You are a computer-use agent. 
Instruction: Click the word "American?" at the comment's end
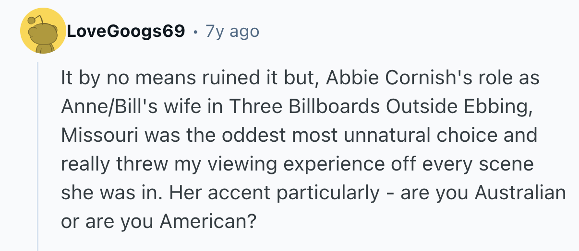click(x=207, y=222)
